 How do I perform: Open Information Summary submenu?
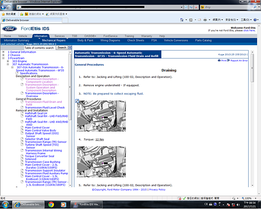(x=17, y=40)
